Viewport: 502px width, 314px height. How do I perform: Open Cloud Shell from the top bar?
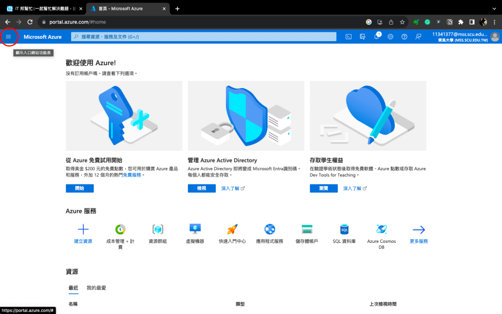pos(349,37)
